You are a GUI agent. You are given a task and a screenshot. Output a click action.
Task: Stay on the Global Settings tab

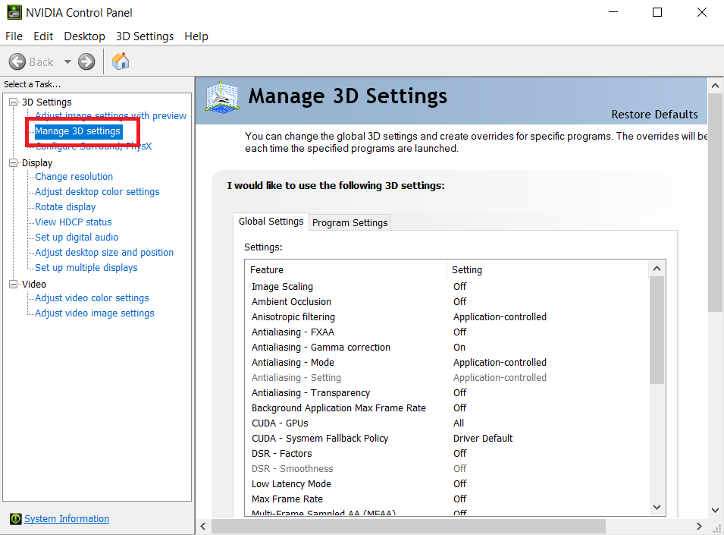(x=271, y=221)
